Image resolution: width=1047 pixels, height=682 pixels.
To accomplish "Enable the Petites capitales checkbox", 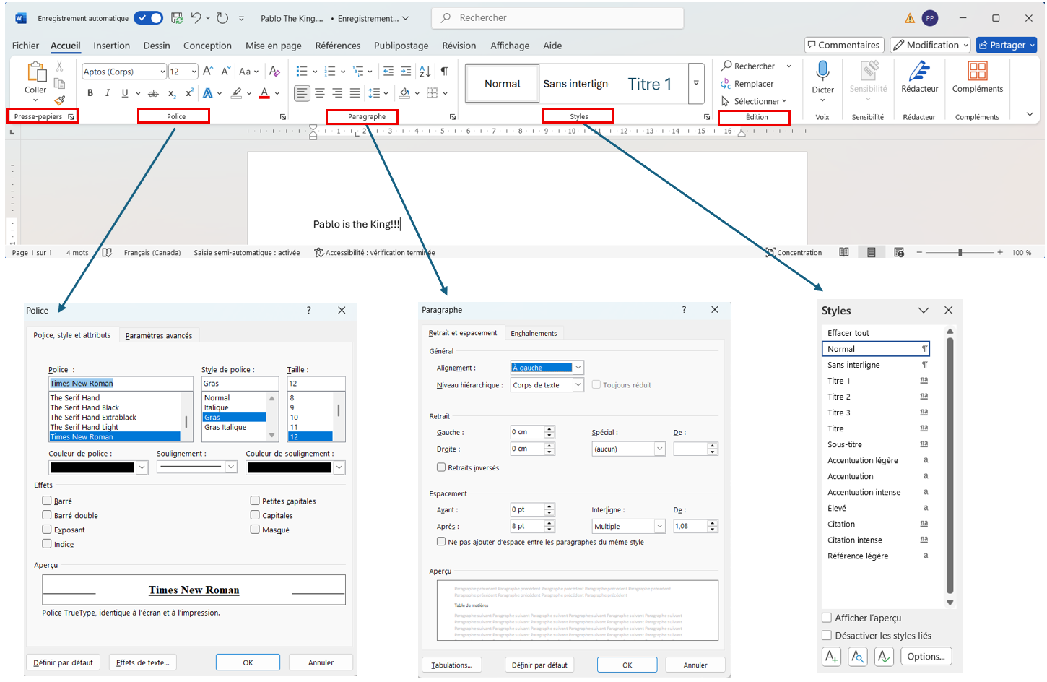I will [255, 501].
